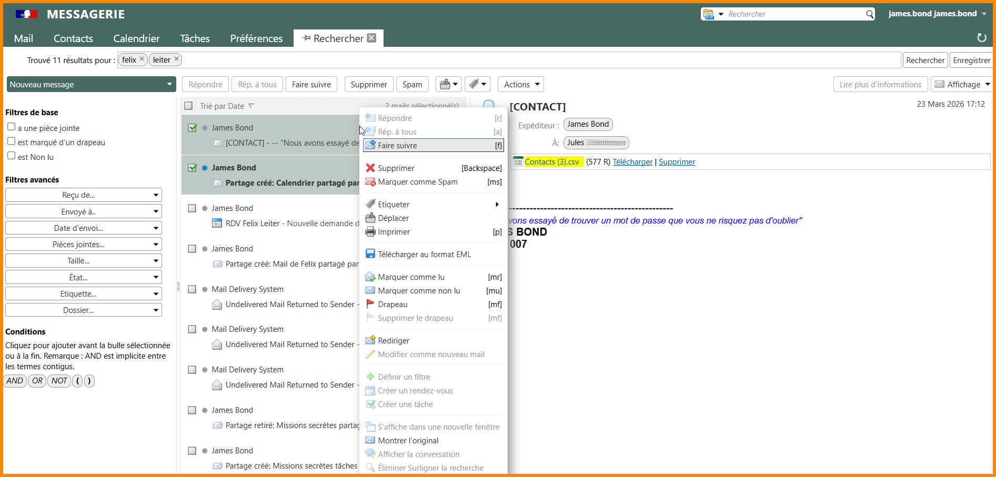Toggle the select-all mails checkbox
This screenshot has width=996, height=477.
pyautogui.click(x=188, y=106)
